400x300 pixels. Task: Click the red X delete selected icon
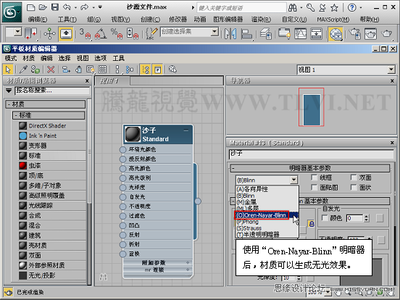pos(51,70)
